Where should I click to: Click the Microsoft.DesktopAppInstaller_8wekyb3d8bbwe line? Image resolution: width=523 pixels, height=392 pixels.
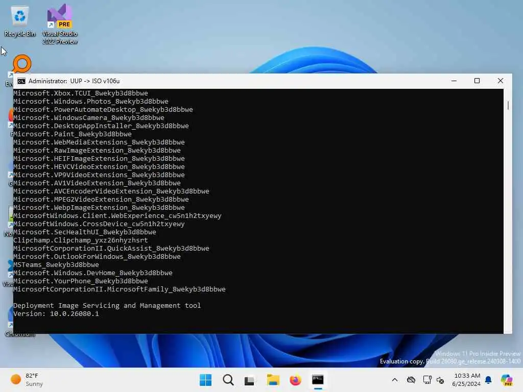point(101,126)
